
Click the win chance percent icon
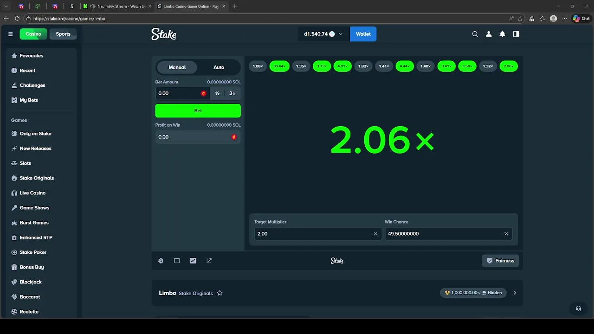coord(506,234)
